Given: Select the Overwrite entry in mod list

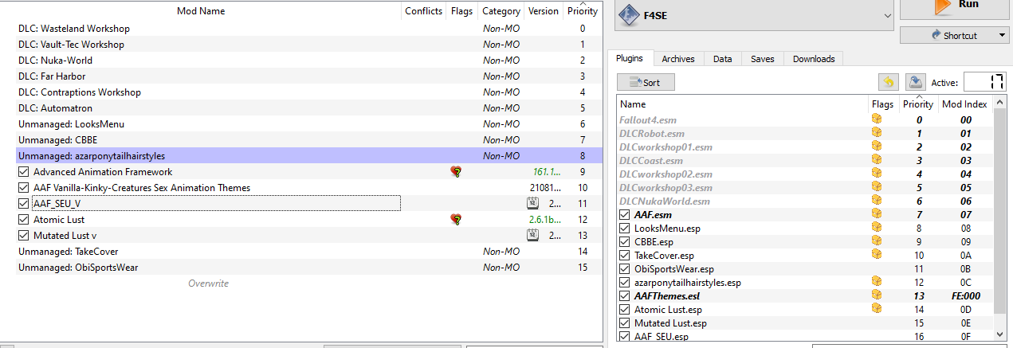Looking at the screenshot, I should [208, 283].
